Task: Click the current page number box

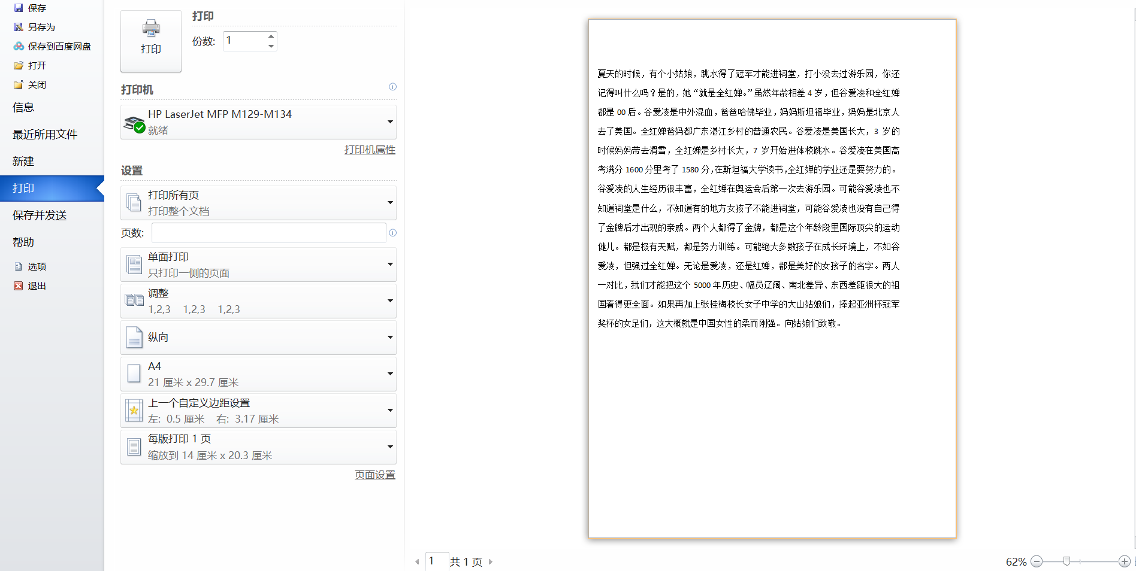Action: pos(437,561)
